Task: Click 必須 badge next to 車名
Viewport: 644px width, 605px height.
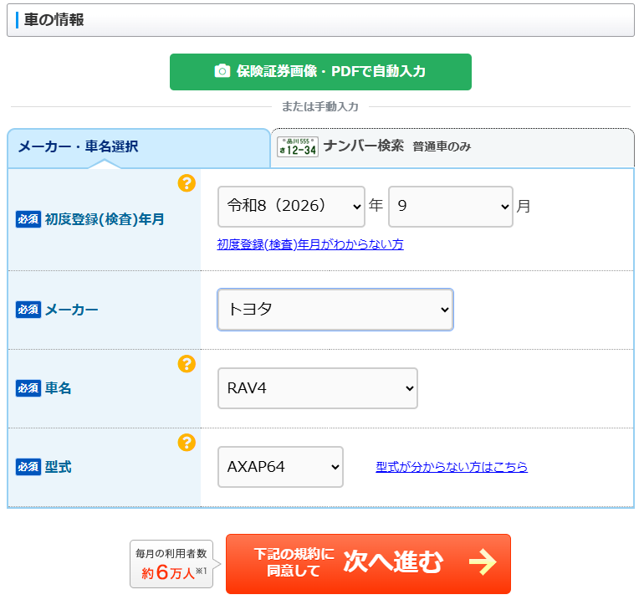Action: point(28,388)
